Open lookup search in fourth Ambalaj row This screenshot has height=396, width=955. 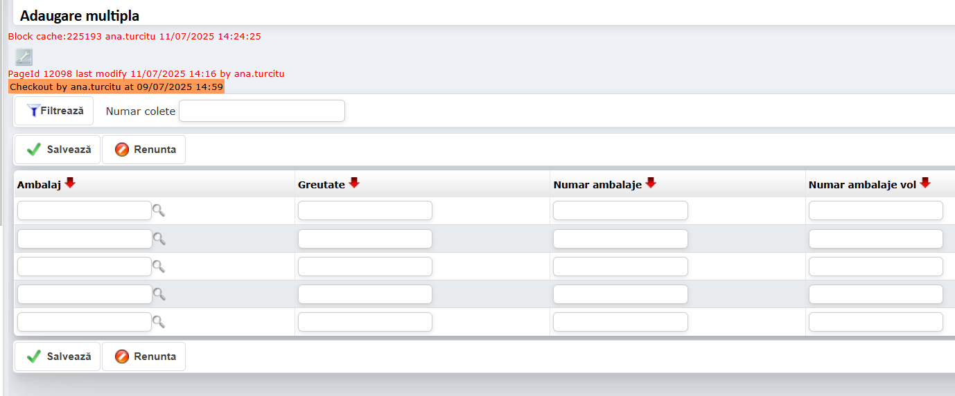(x=159, y=294)
